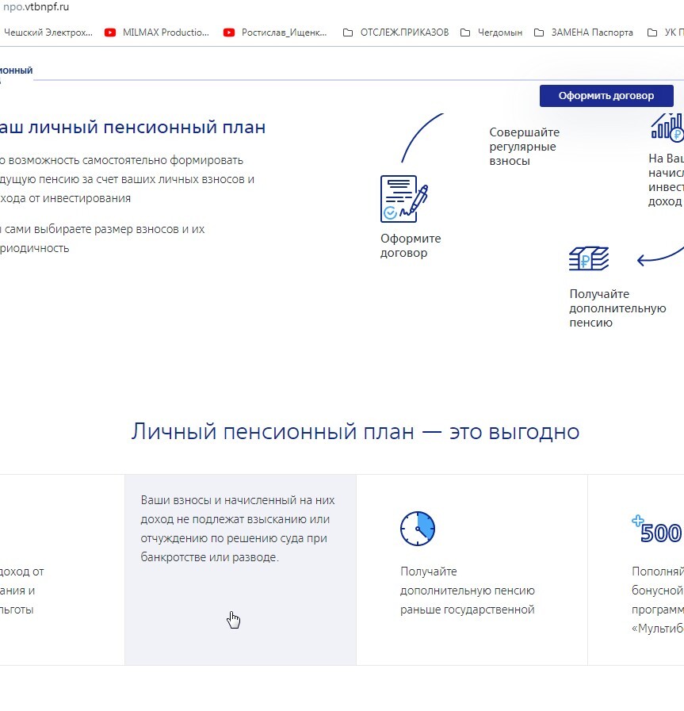
Task: Click the YouTube icon for Ростислав_Ищенк bookmark
Action: (x=229, y=32)
